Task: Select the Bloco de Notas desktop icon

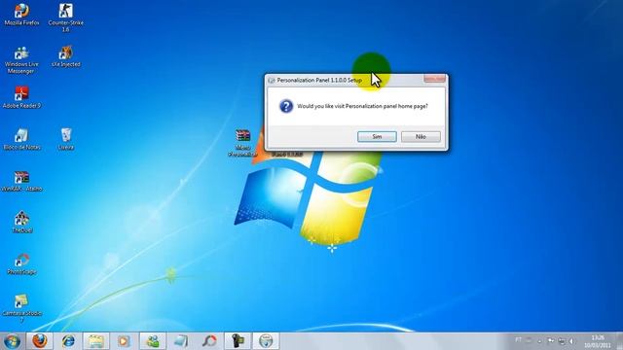Action: click(21, 139)
